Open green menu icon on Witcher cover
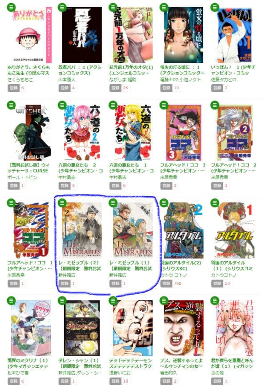This screenshot has height=391, width=266. click(11, 105)
